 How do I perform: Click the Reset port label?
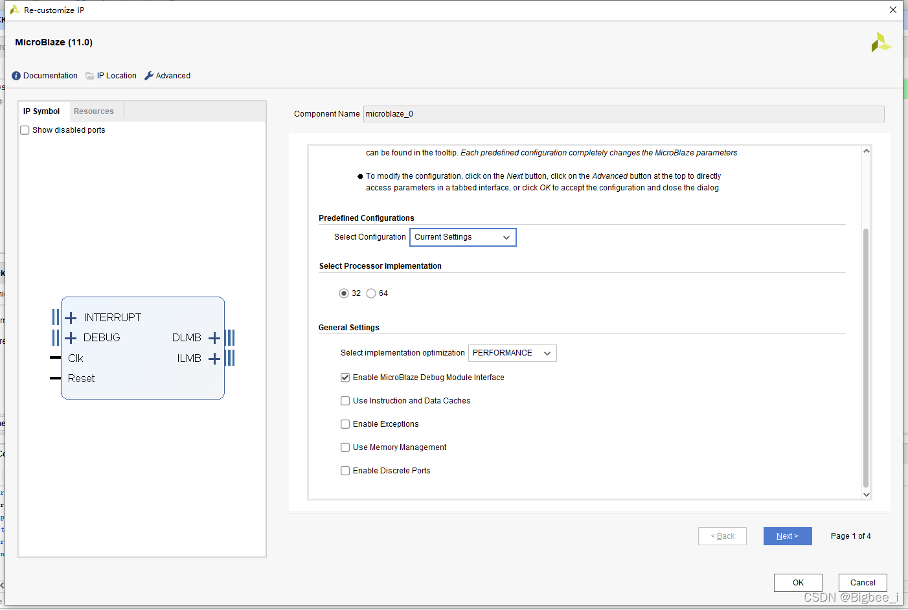click(x=81, y=379)
